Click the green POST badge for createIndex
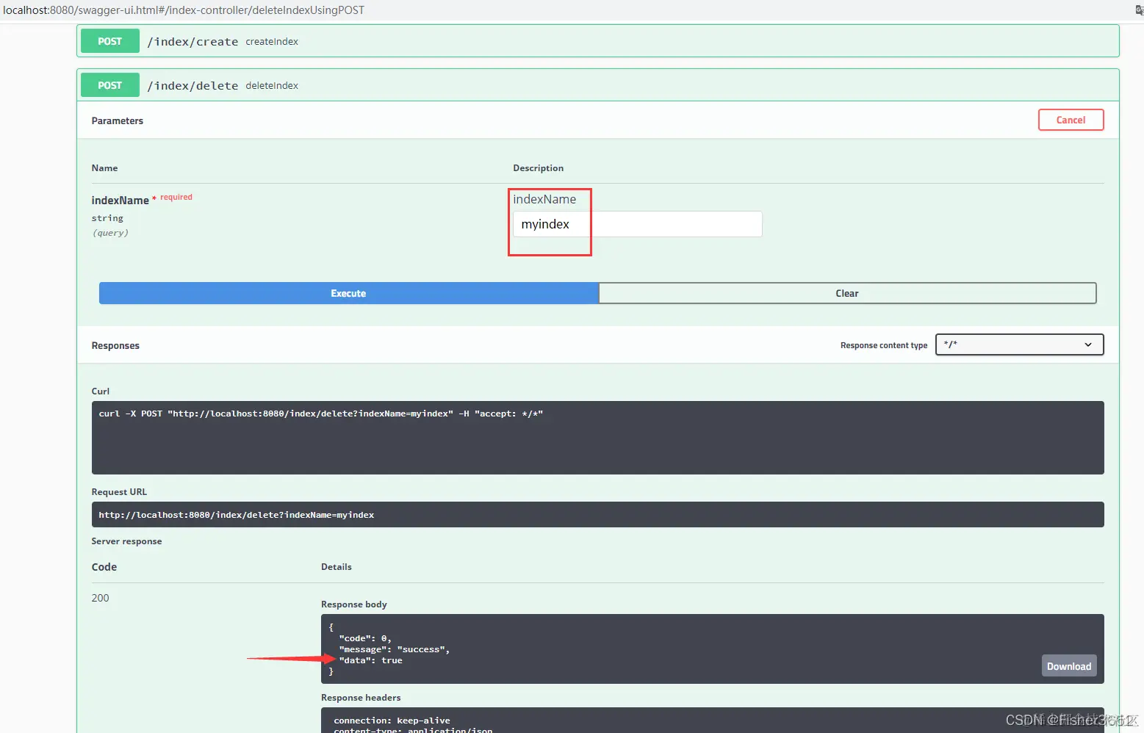Image resolution: width=1144 pixels, height=733 pixels. (110, 41)
